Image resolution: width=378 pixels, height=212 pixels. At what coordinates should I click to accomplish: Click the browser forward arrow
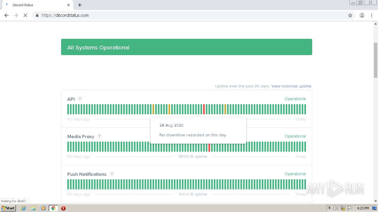click(16, 15)
